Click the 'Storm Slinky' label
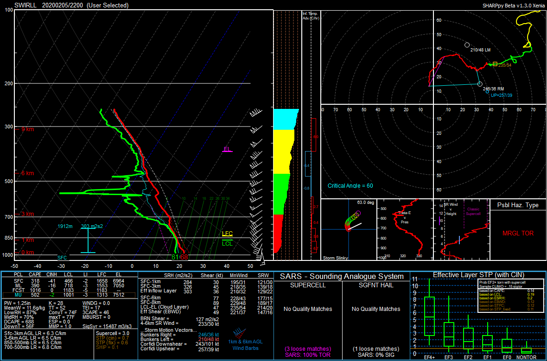The image size is (547, 361). point(336,258)
